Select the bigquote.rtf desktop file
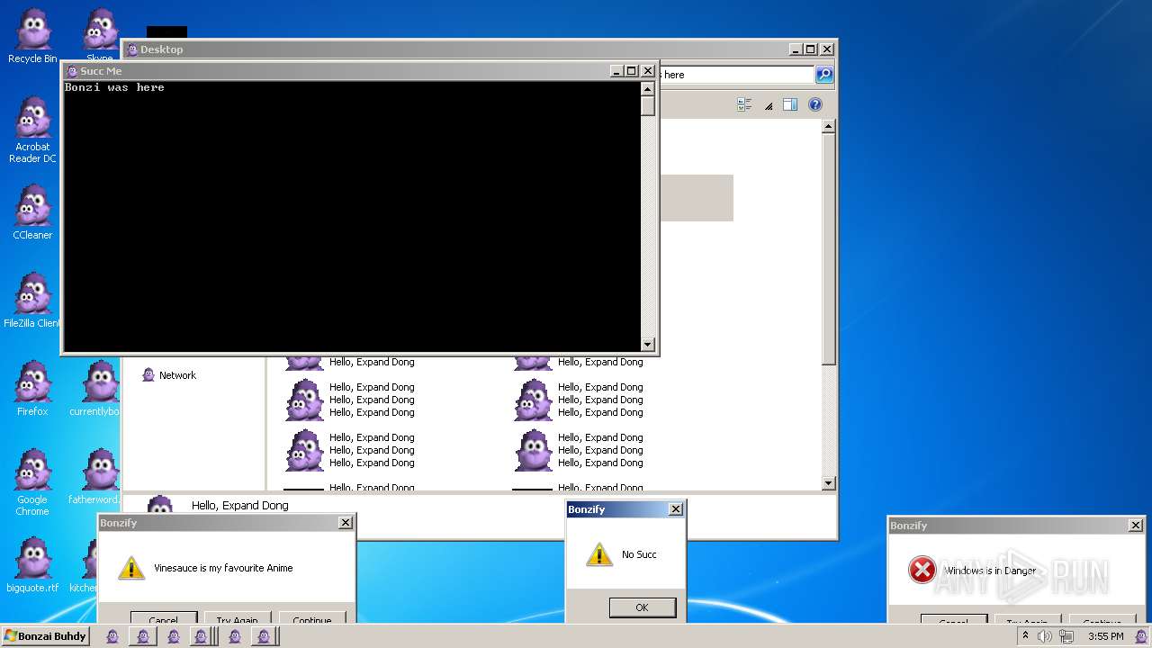 [32, 565]
